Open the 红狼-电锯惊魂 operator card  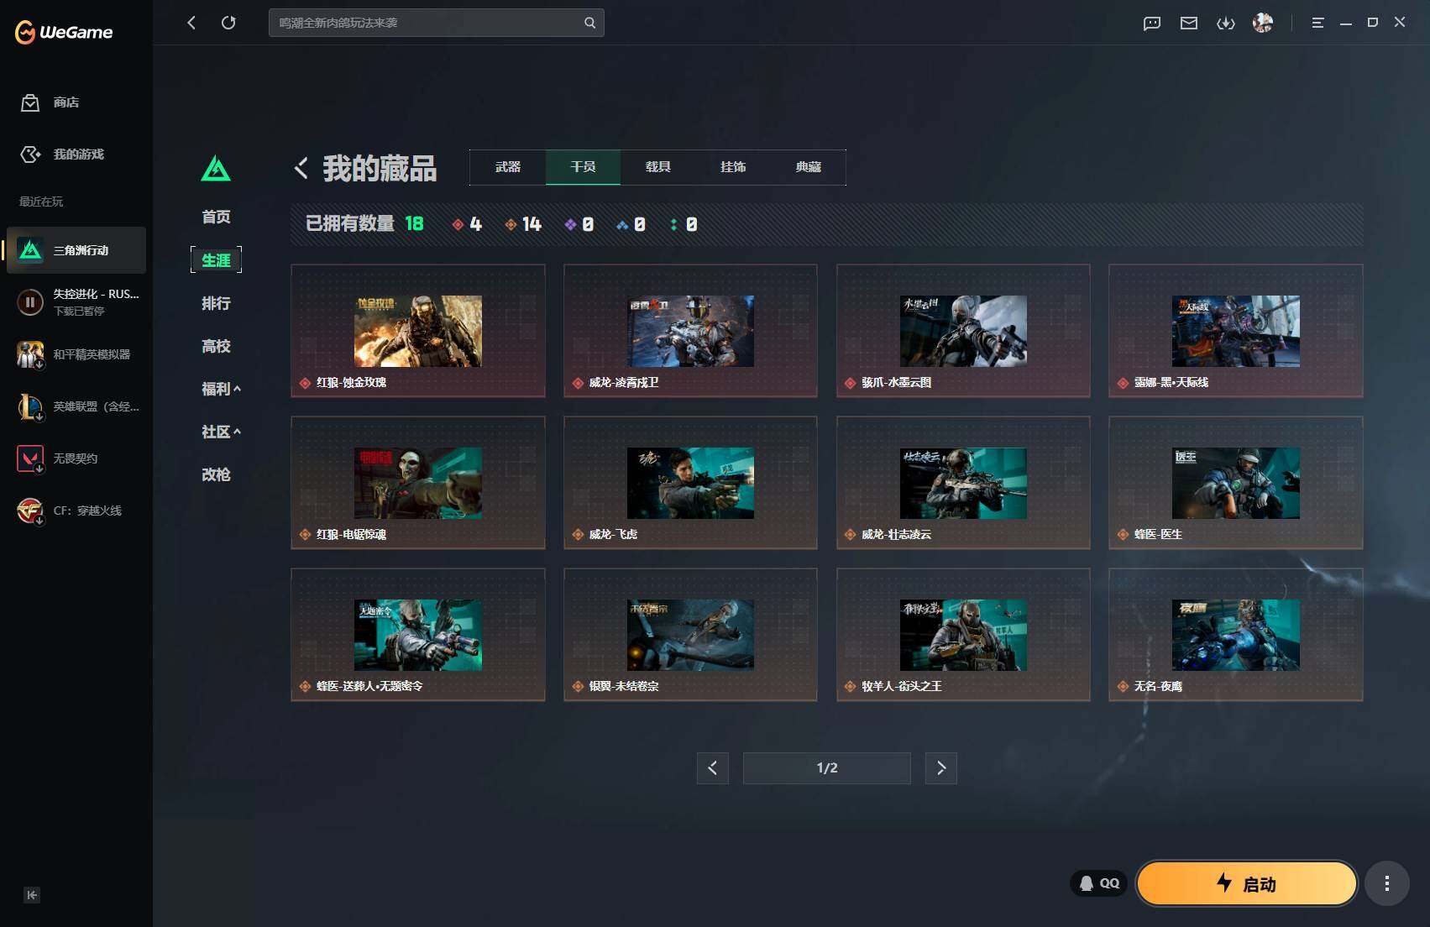418,483
